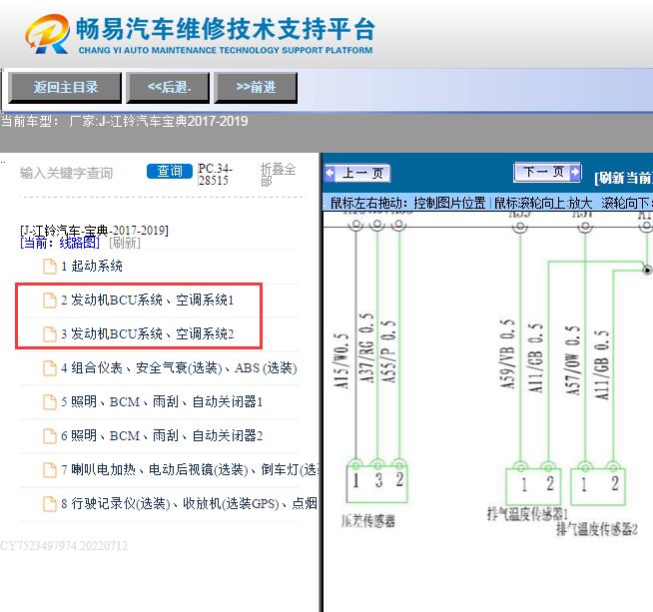This screenshot has width=653, height=612.
Task: Open 2 发动机BCU系统、空调系统1
Action: click(148, 301)
